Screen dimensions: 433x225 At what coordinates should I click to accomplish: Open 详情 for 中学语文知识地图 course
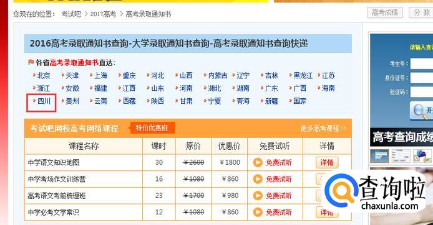click(x=327, y=163)
